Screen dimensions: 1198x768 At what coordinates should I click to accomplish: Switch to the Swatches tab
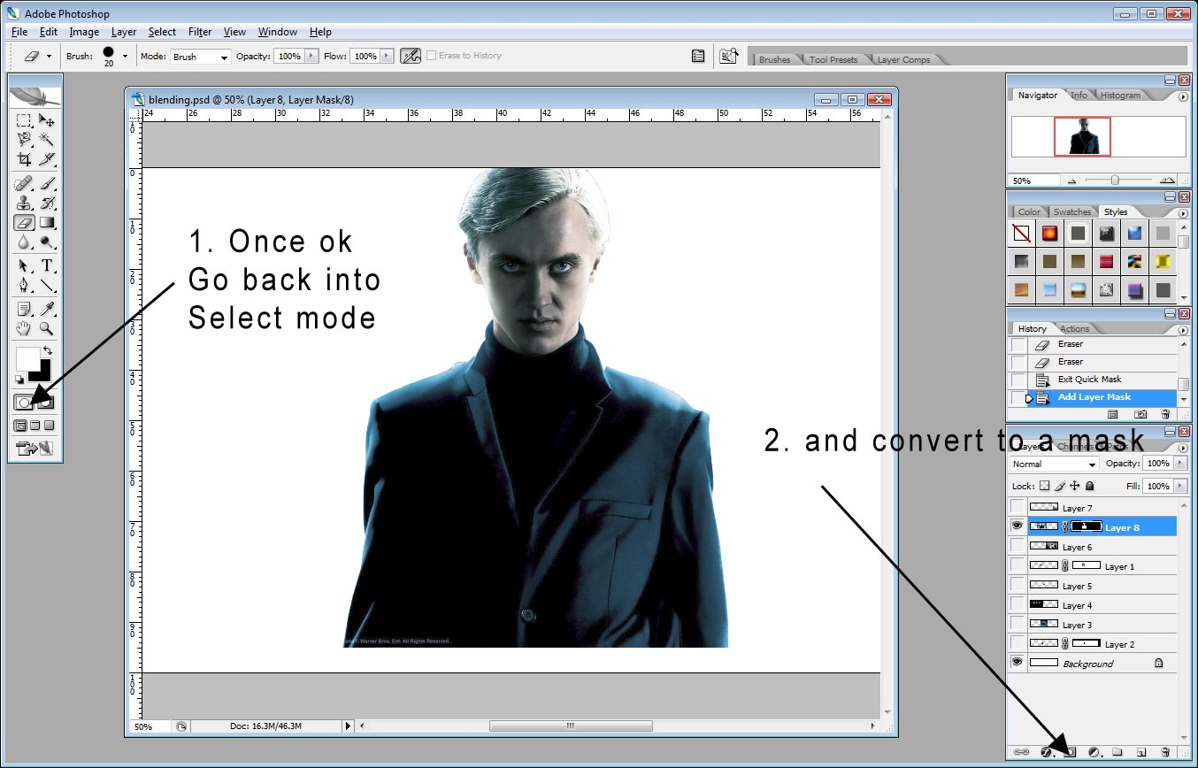(x=1071, y=212)
